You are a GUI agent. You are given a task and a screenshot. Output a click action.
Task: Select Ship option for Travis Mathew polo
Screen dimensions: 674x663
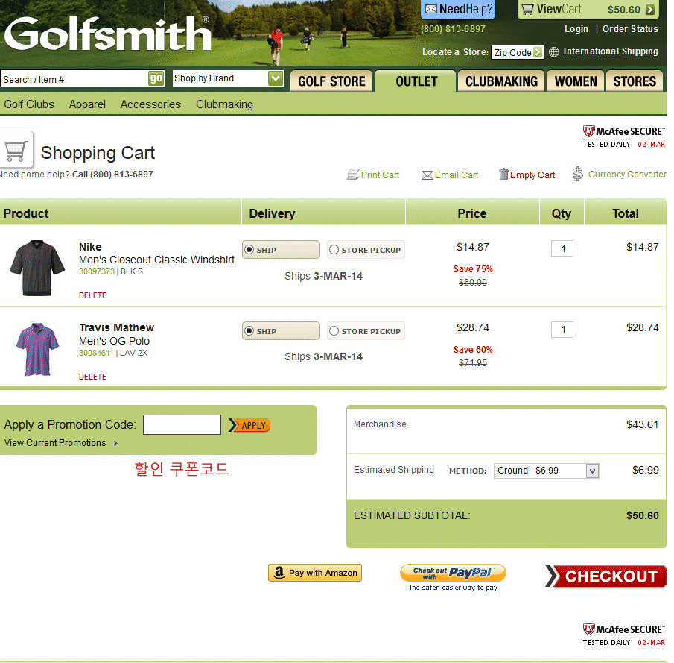coord(249,331)
